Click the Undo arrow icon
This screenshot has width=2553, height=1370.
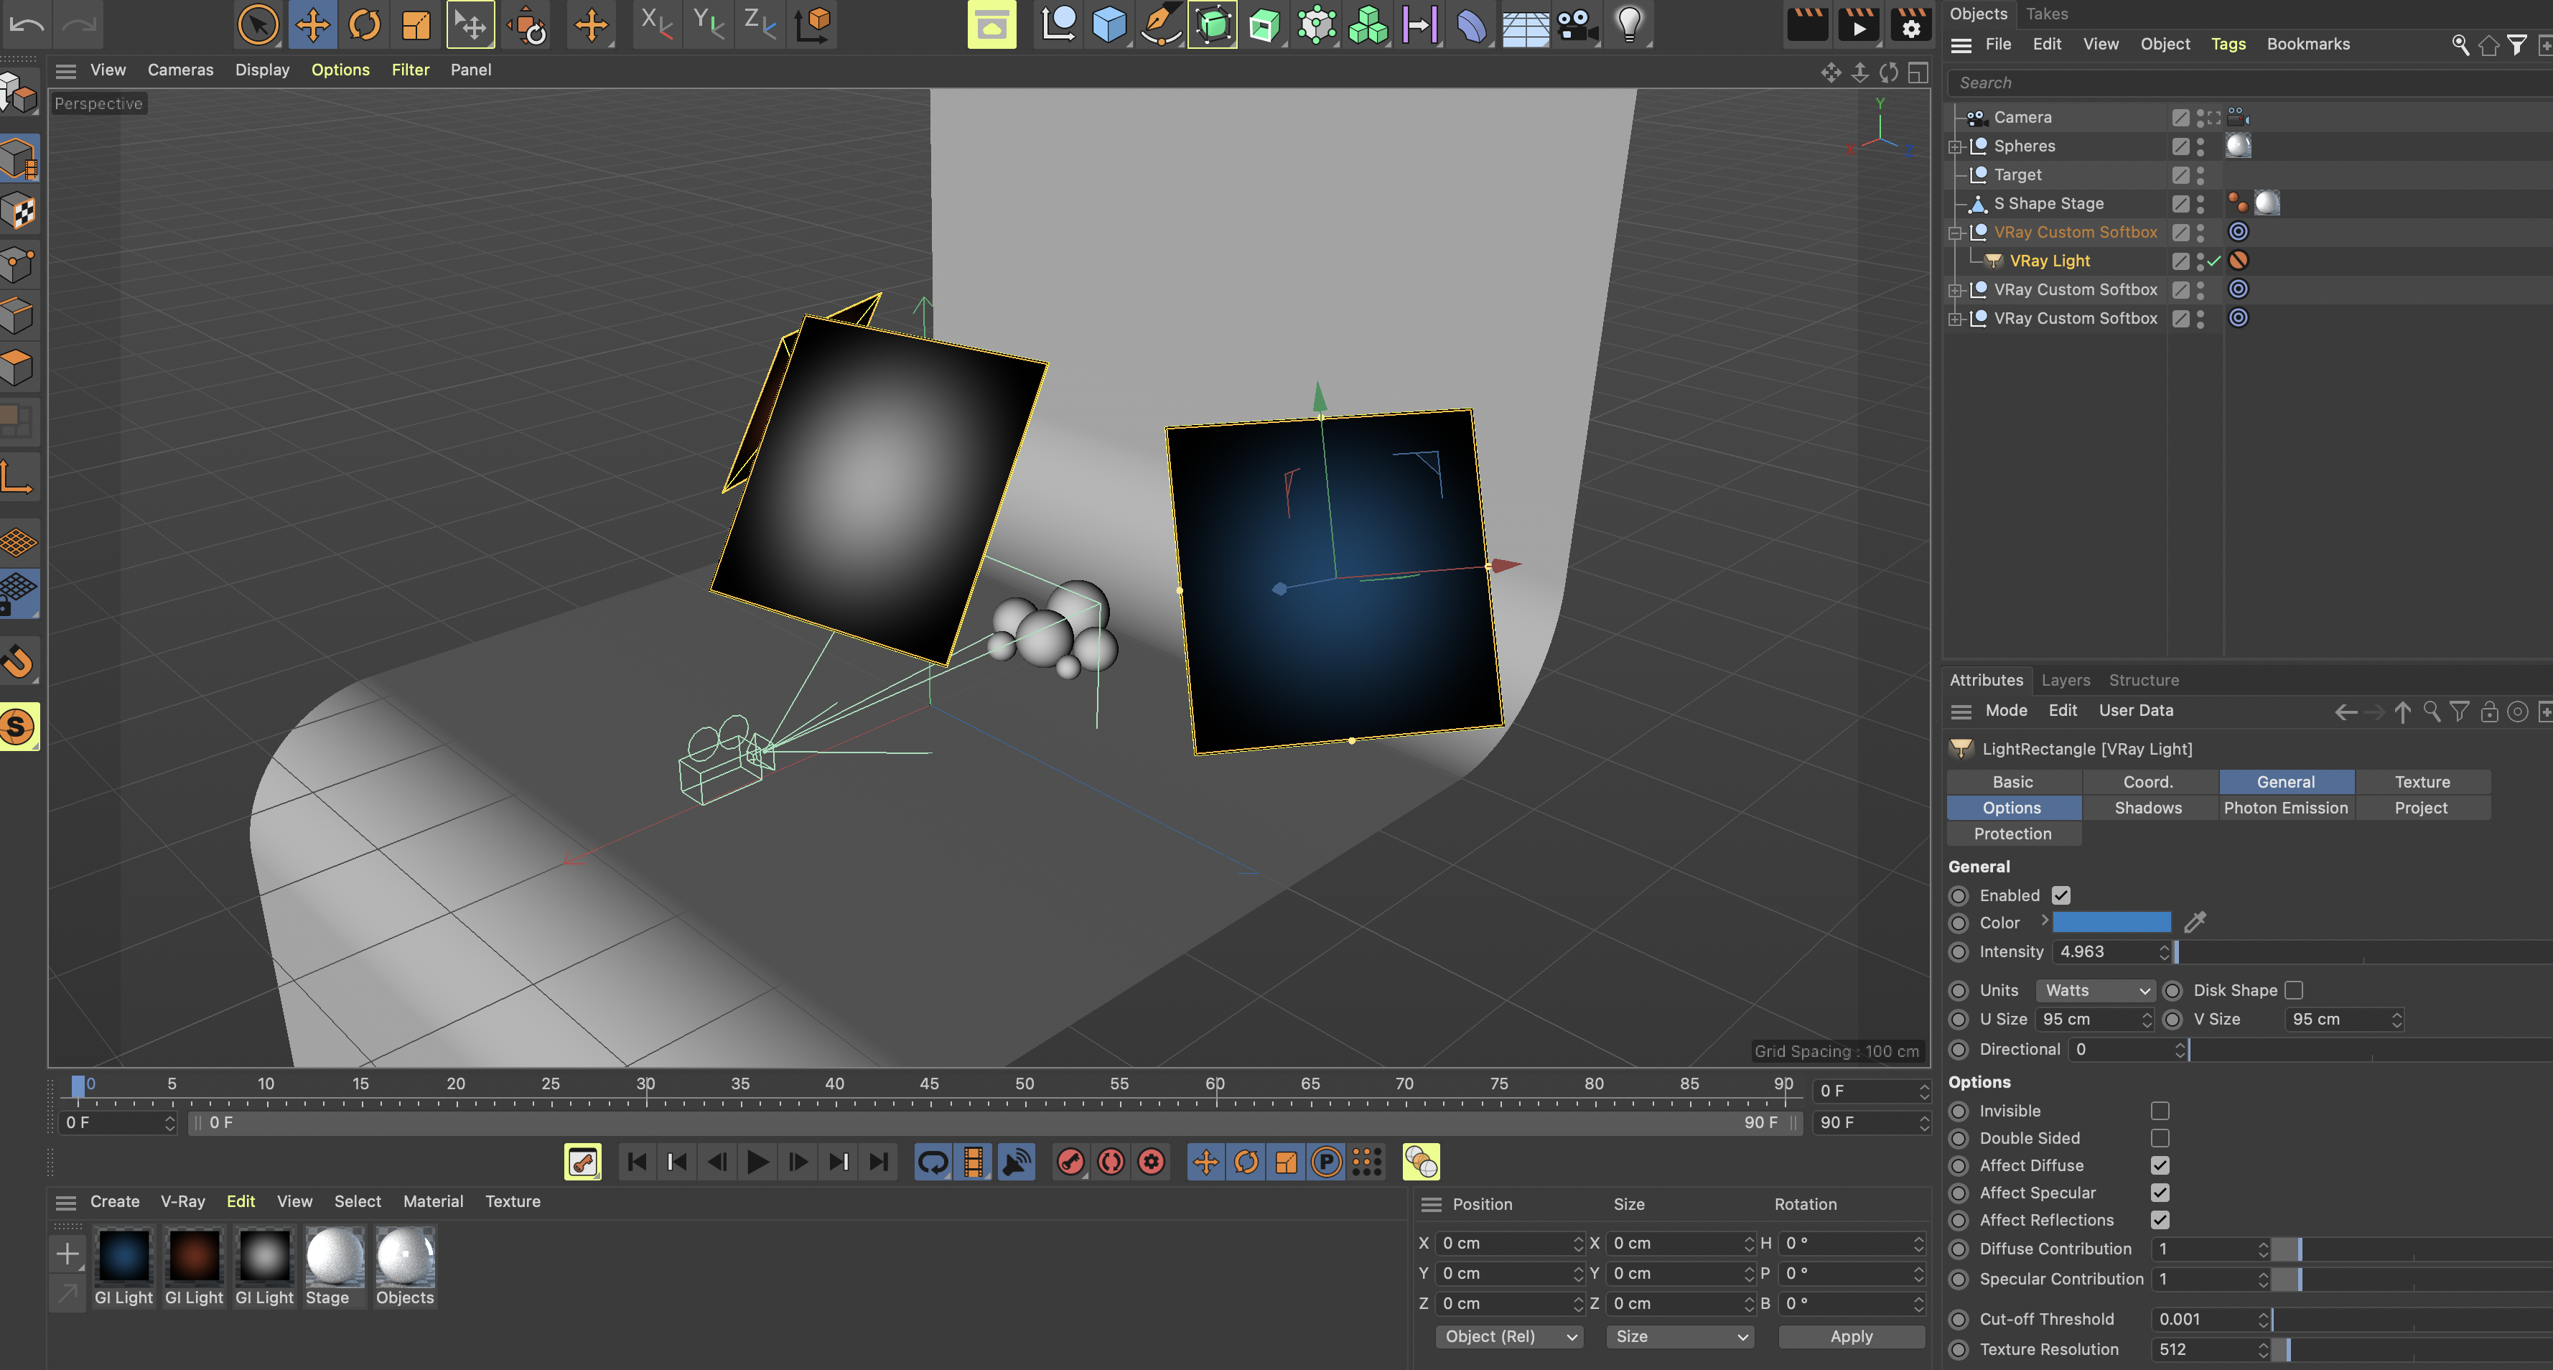pos(27,25)
